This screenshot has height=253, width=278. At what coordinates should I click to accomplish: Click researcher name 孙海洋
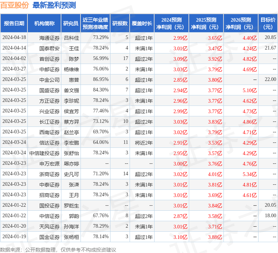click(x=71, y=226)
